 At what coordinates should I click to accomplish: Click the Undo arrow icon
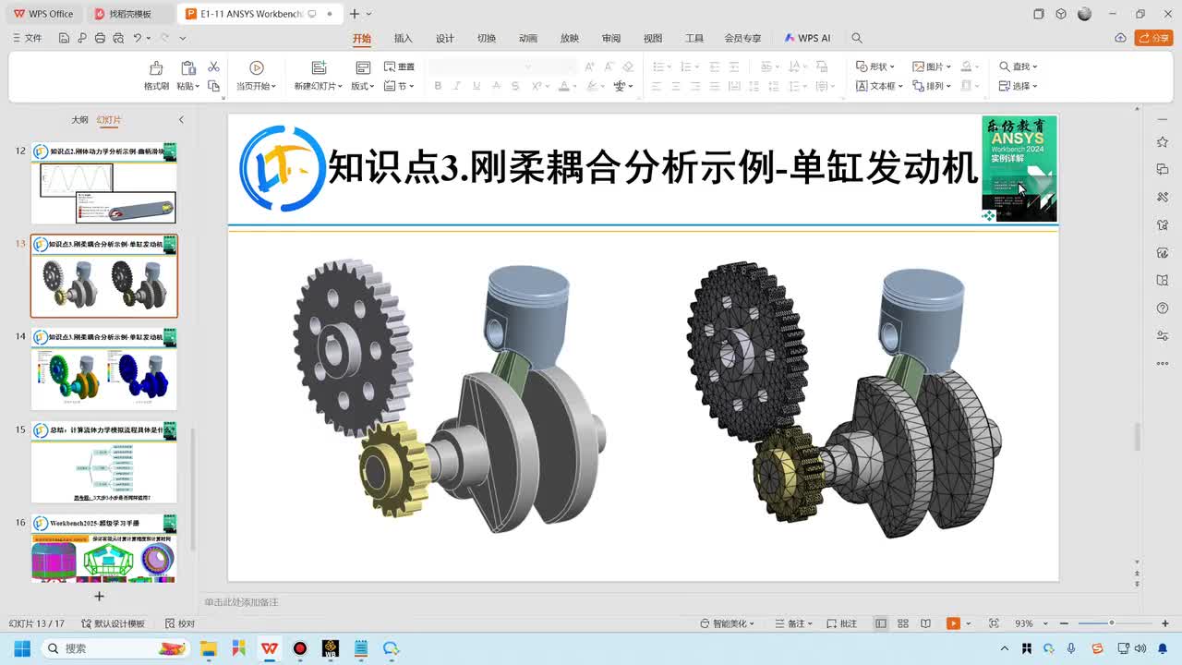pyautogui.click(x=138, y=38)
